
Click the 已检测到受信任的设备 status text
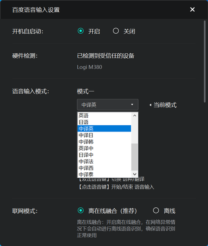coord(106,56)
